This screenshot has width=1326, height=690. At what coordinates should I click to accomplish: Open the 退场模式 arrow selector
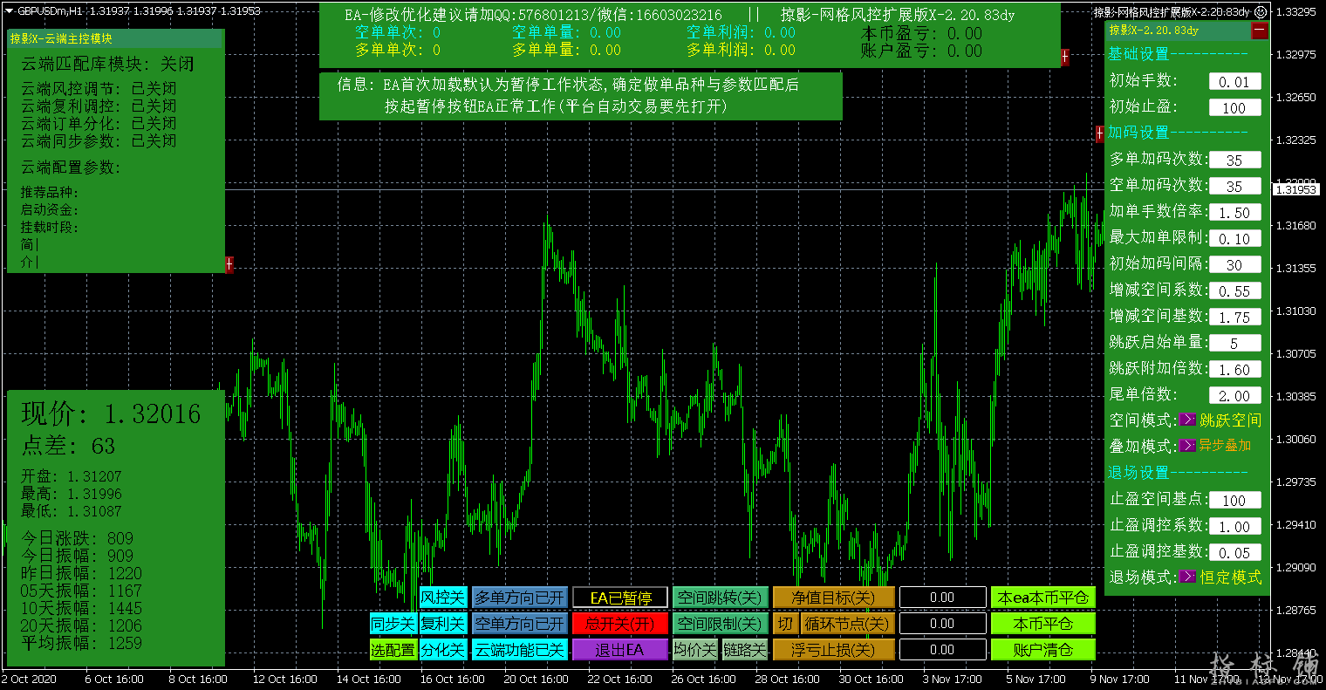(1187, 577)
